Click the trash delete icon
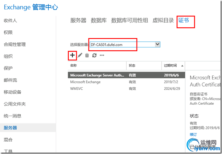The image size is (222, 154). tap(87, 55)
